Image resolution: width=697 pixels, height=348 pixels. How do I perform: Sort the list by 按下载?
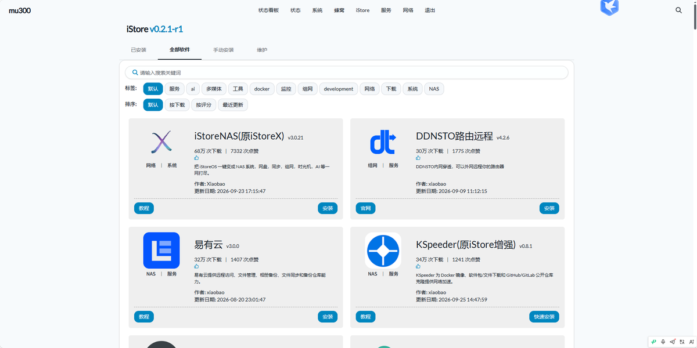point(177,105)
